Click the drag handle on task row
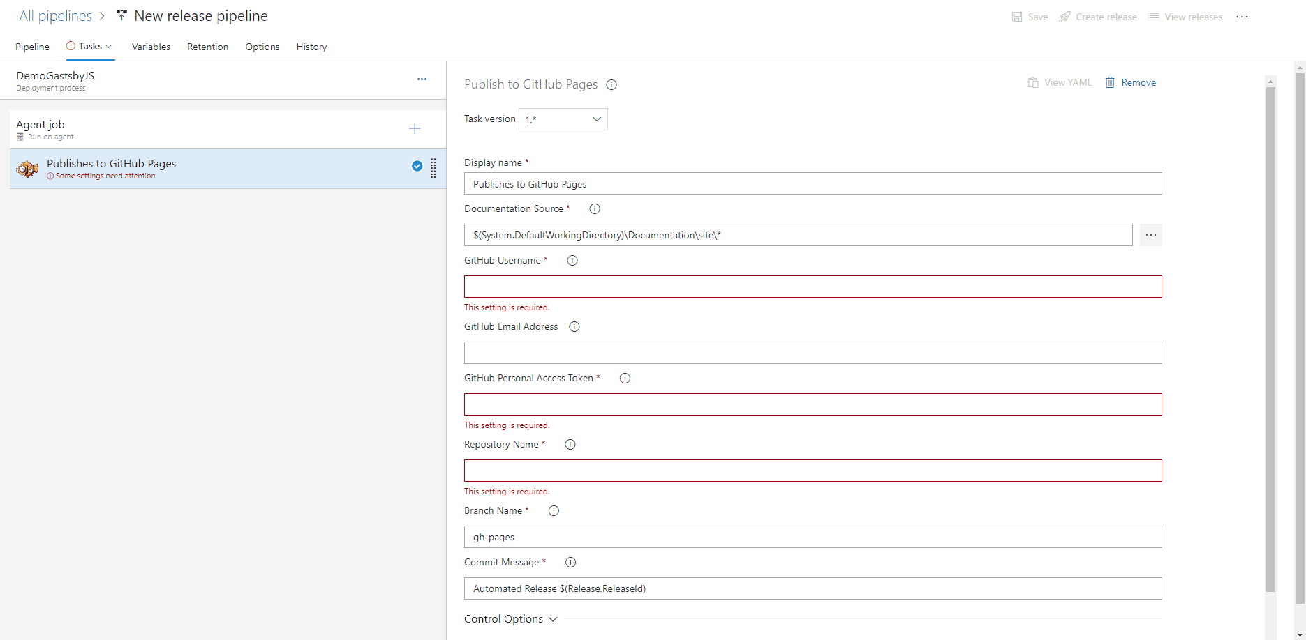The image size is (1306, 640). pos(433,168)
